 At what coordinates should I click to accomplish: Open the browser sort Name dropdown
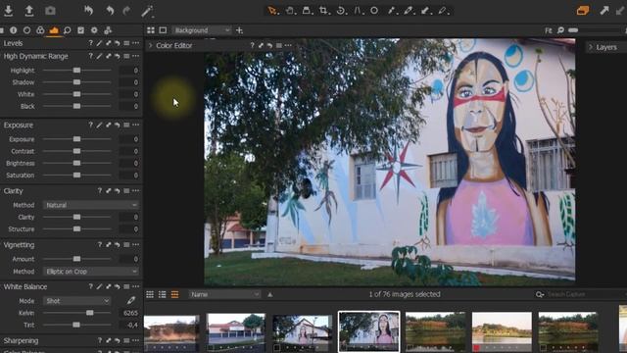click(224, 294)
